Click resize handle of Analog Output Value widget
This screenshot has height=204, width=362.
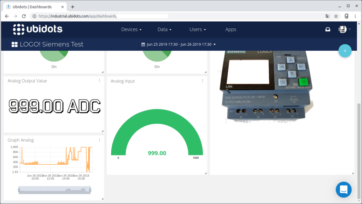pos(103,131)
